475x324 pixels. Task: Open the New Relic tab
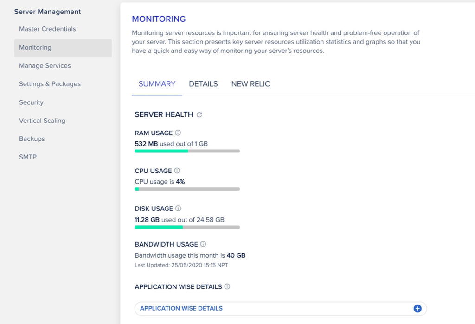click(x=250, y=84)
